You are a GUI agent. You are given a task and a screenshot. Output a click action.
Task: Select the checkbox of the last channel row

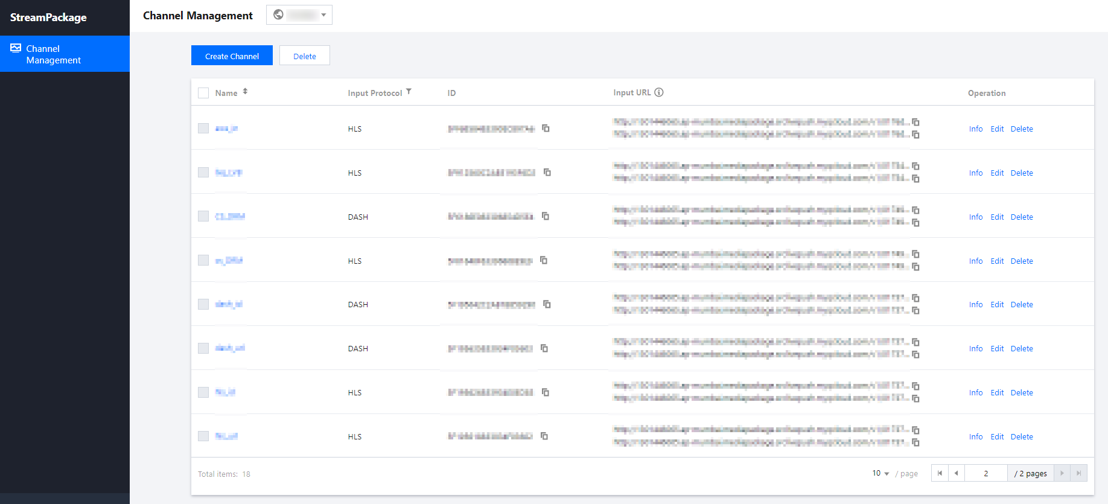[203, 436]
